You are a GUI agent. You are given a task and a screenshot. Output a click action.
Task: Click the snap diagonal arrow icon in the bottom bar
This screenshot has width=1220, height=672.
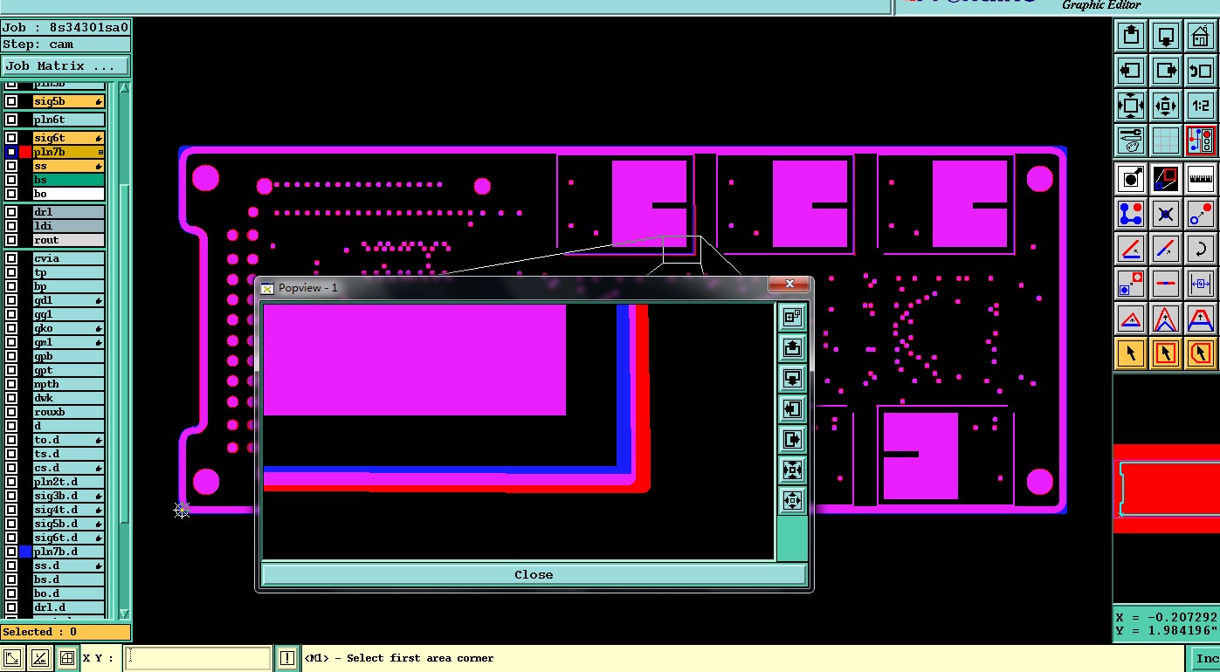pos(12,658)
